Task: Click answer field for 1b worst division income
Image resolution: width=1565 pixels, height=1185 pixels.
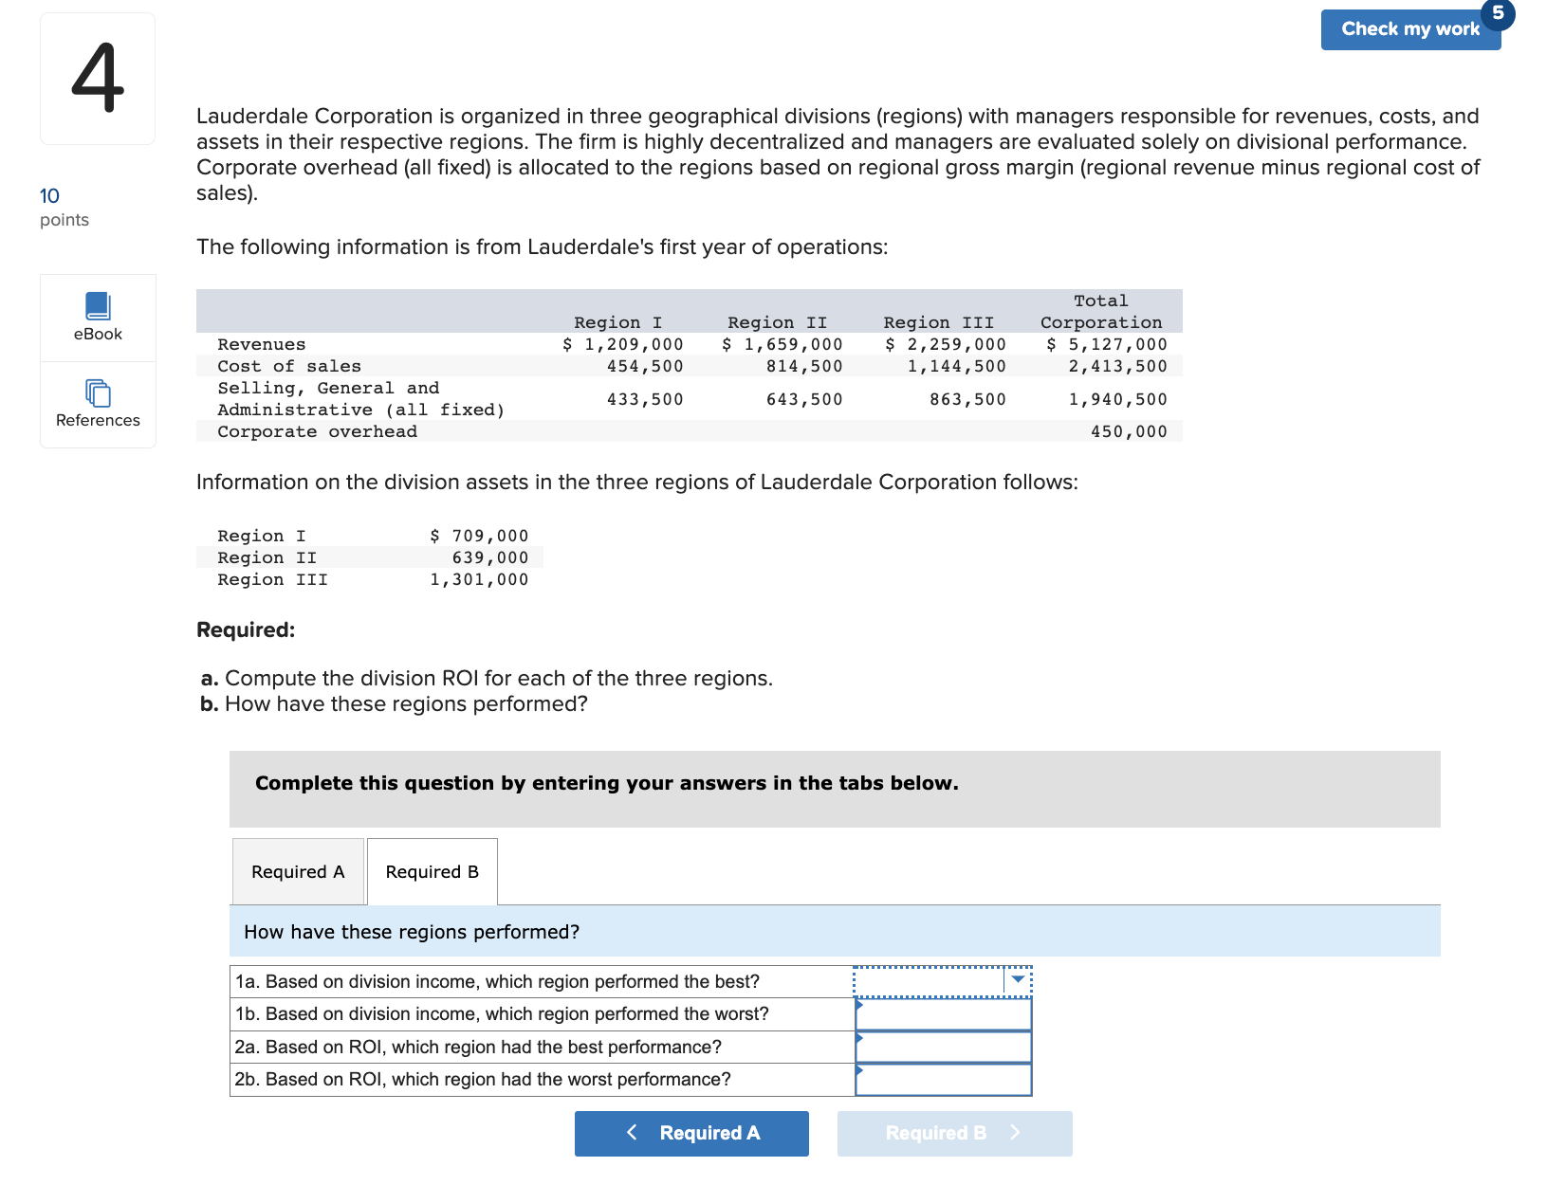Action: [944, 1014]
